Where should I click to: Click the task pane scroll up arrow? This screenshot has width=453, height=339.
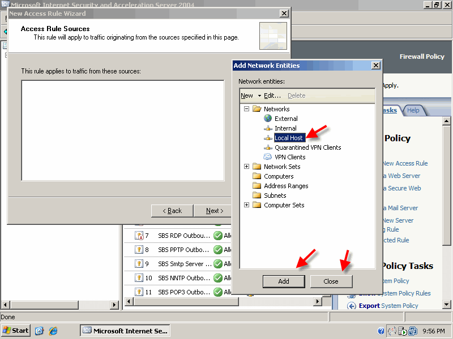point(446,121)
